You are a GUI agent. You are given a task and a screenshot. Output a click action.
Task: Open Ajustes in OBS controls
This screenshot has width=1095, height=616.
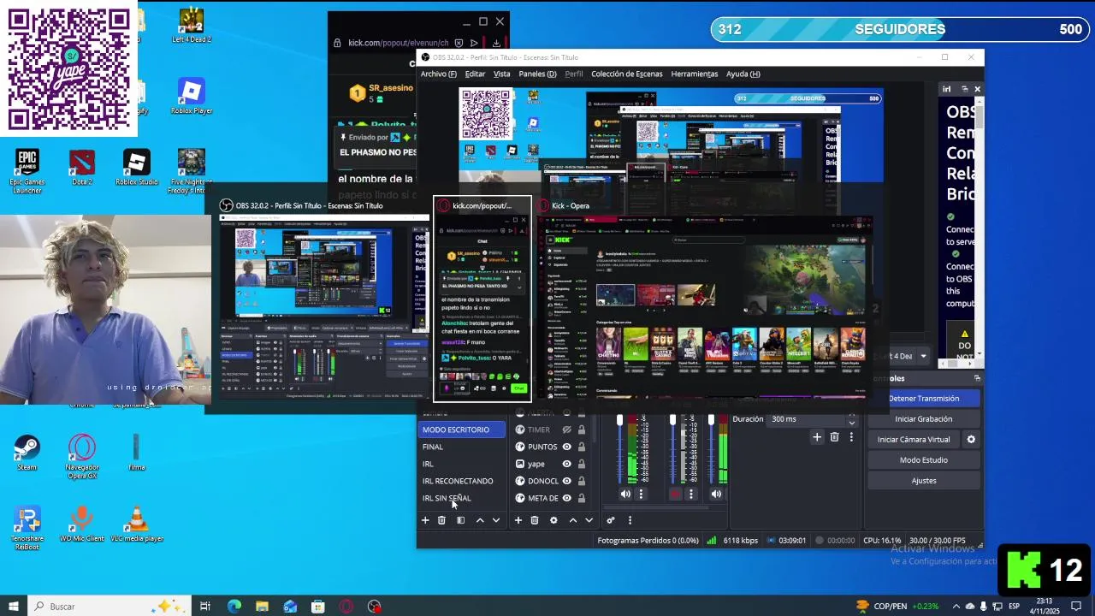tap(924, 481)
